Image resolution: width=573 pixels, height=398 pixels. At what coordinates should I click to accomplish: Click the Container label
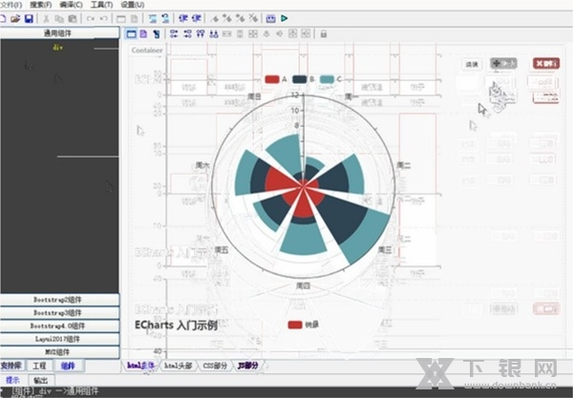tap(147, 51)
